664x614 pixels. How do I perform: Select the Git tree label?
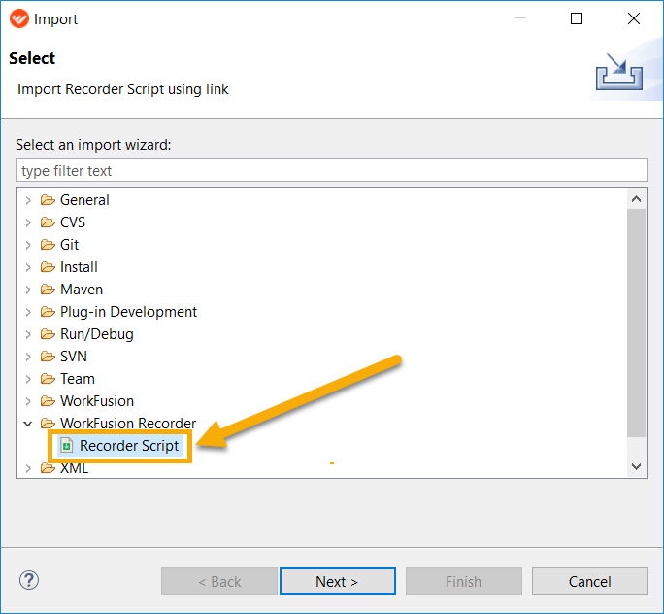(70, 245)
